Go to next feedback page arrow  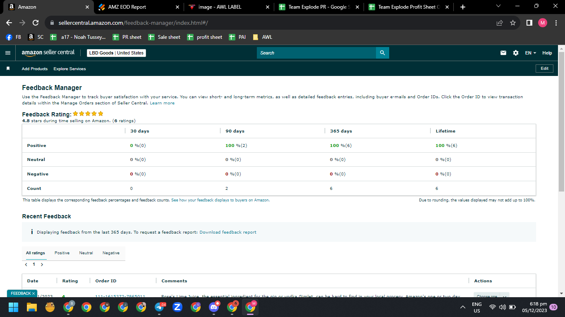[x=42, y=265]
